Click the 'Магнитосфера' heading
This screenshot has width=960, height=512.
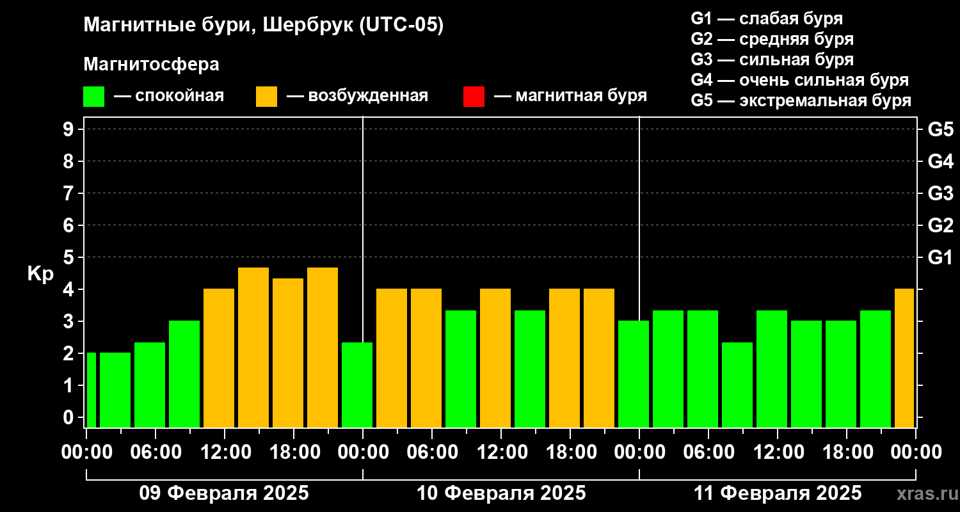coord(151,65)
